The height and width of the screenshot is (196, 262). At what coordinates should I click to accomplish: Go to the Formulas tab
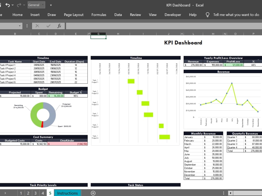(99, 15)
